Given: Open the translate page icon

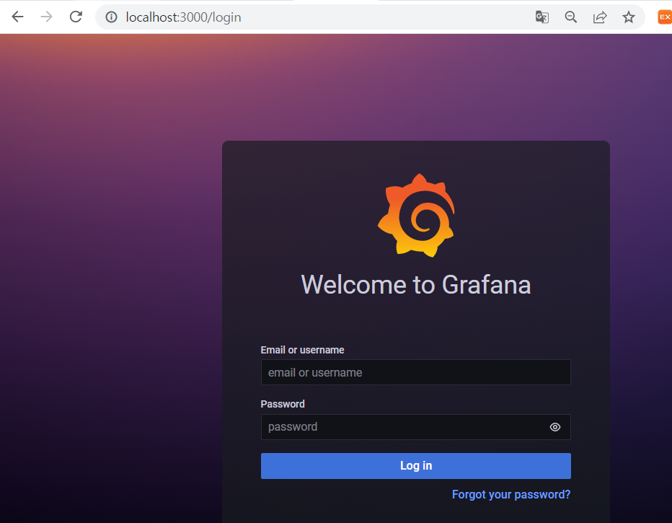Looking at the screenshot, I should point(541,17).
